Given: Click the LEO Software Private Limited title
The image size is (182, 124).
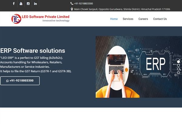Looking at the screenshot, I should tap(45, 17).
